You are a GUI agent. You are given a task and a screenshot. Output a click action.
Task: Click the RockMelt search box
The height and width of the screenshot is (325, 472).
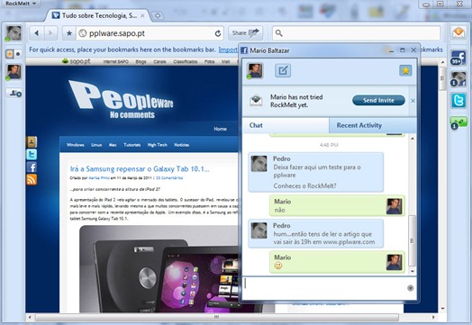click(357, 33)
